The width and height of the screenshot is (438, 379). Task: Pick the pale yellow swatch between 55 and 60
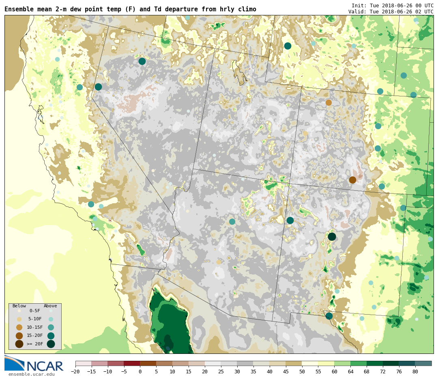(326, 363)
